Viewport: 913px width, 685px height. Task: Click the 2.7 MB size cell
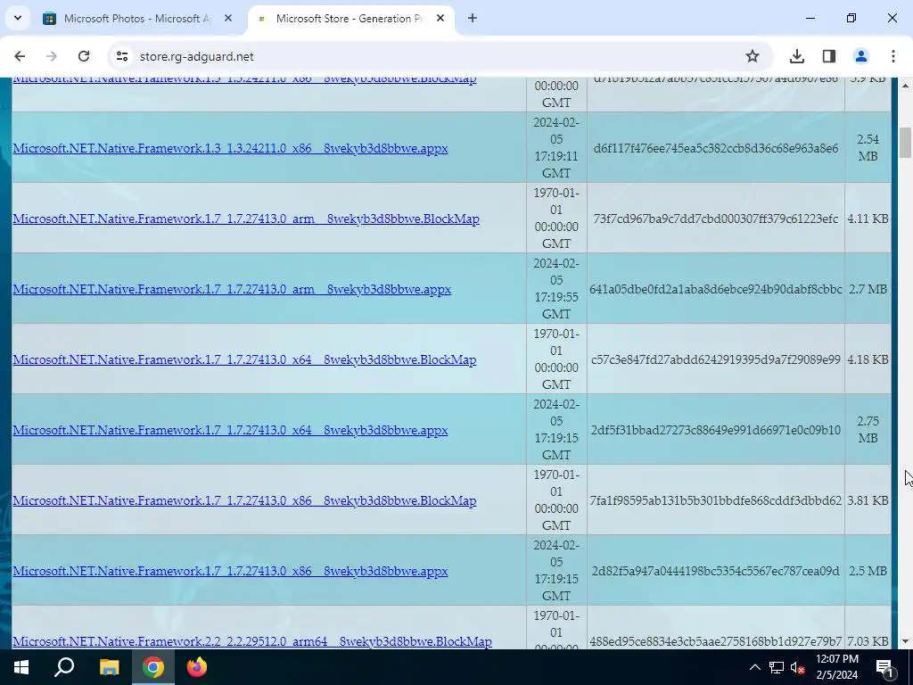[868, 289]
